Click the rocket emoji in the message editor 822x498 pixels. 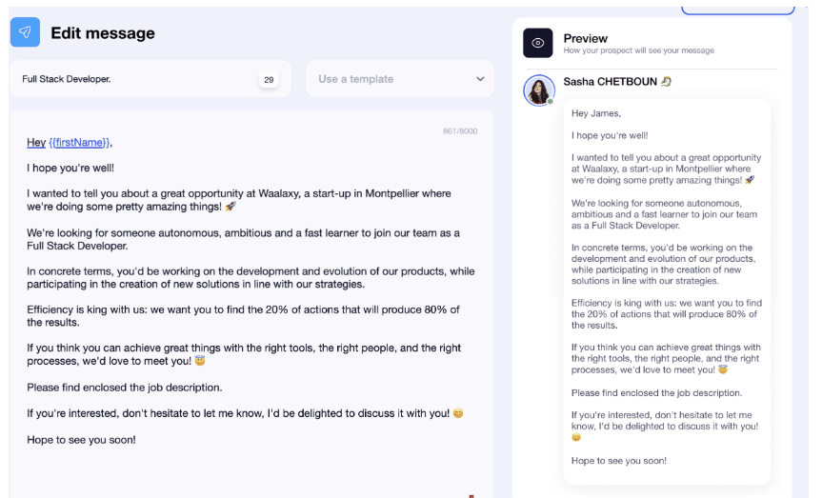(x=230, y=206)
